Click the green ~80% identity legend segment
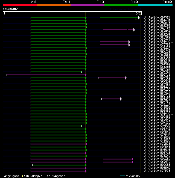This screenshot has height=178, width=175. point(121,5)
